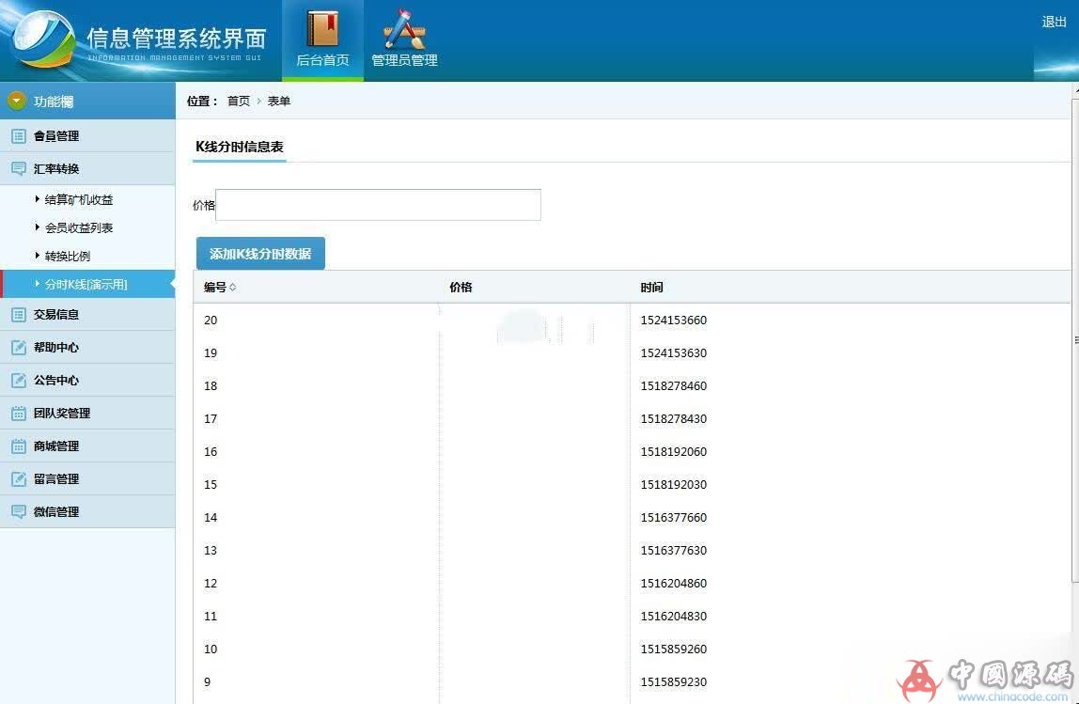Open the 公告中心 section icon
Viewport: 1079px width, 704px height.
click(21, 380)
